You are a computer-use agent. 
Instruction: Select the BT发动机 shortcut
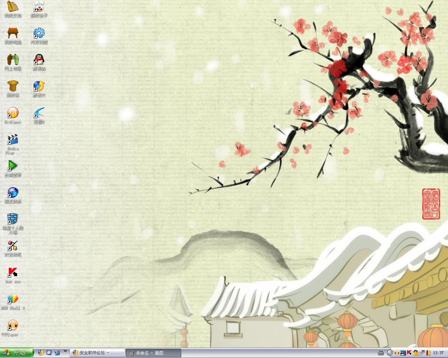[x=13, y=248]
